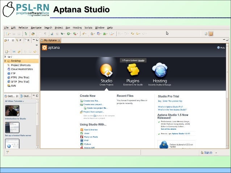
Task: Click the Sign In link in status bar
Action: (208, 152)
